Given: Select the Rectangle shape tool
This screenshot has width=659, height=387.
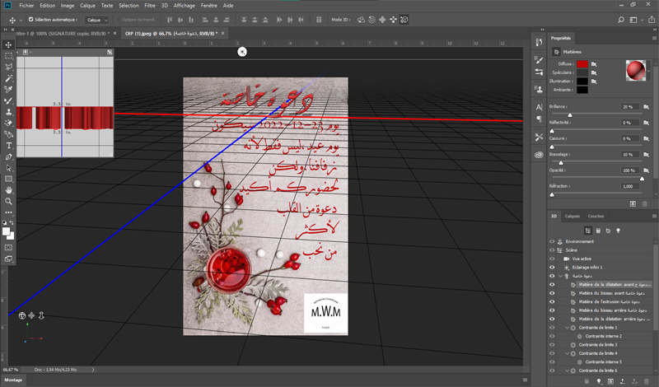Looking at the screenshot, I should coord(8,179).
